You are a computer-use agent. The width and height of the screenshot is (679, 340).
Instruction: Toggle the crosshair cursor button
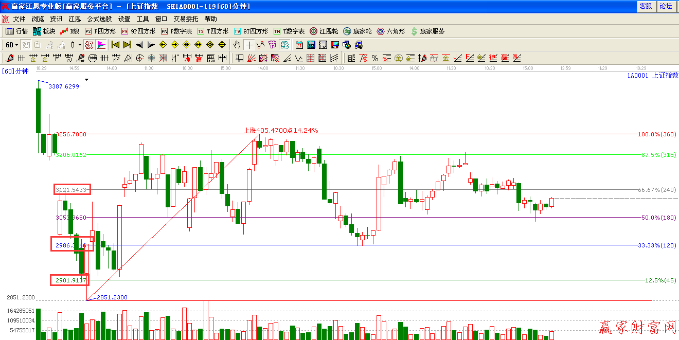point(249,45)
